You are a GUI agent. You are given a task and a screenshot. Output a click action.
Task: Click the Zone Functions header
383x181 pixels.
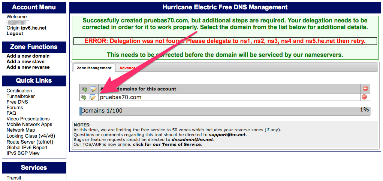pos(34,47)
